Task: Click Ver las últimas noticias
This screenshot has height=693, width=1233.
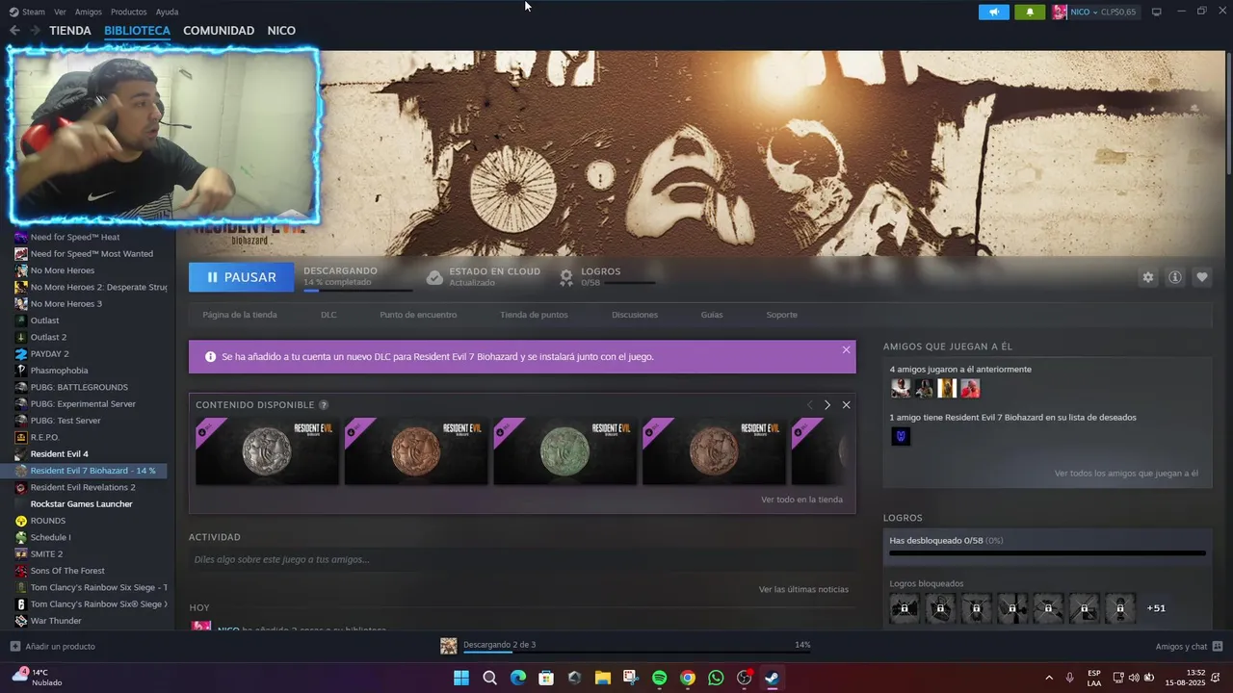Action: click(803, 589)
